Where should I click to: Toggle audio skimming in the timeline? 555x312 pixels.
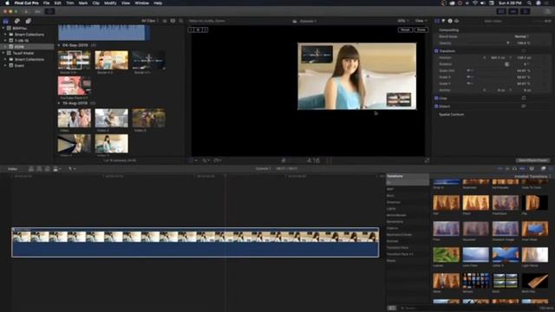tap(507, 169)
